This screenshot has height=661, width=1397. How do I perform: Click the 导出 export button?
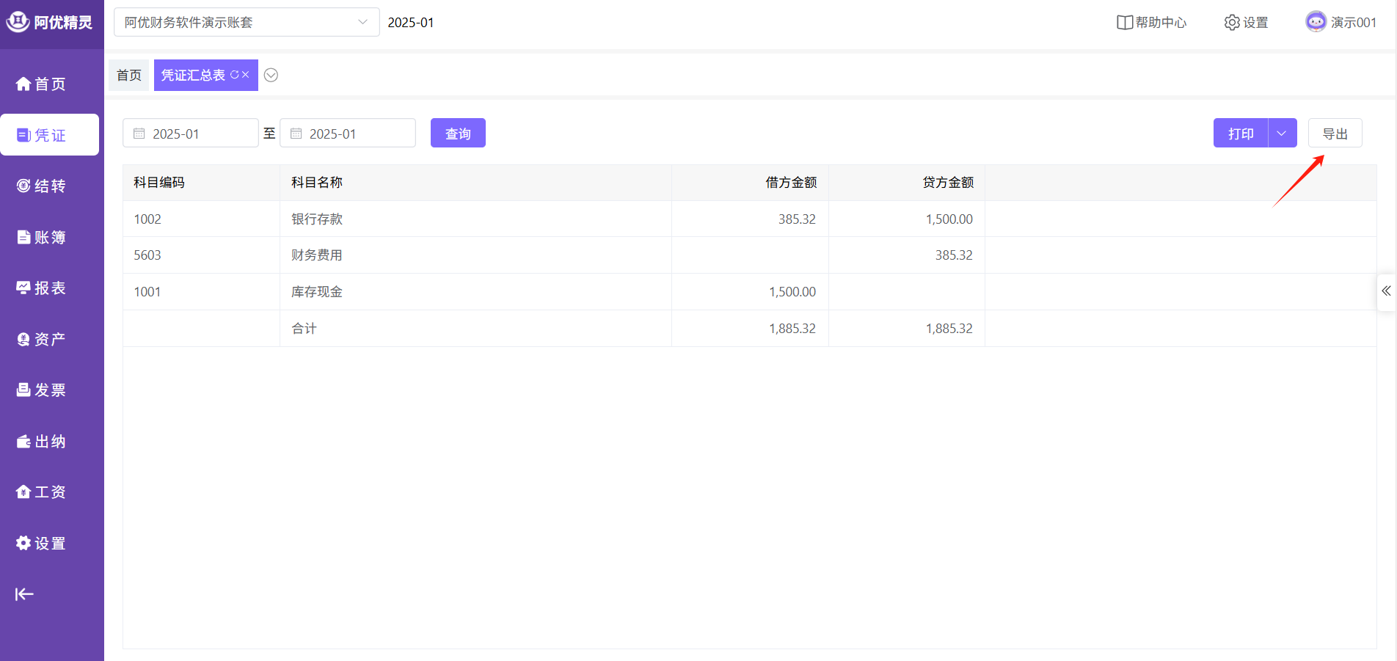pos(1335,134)
